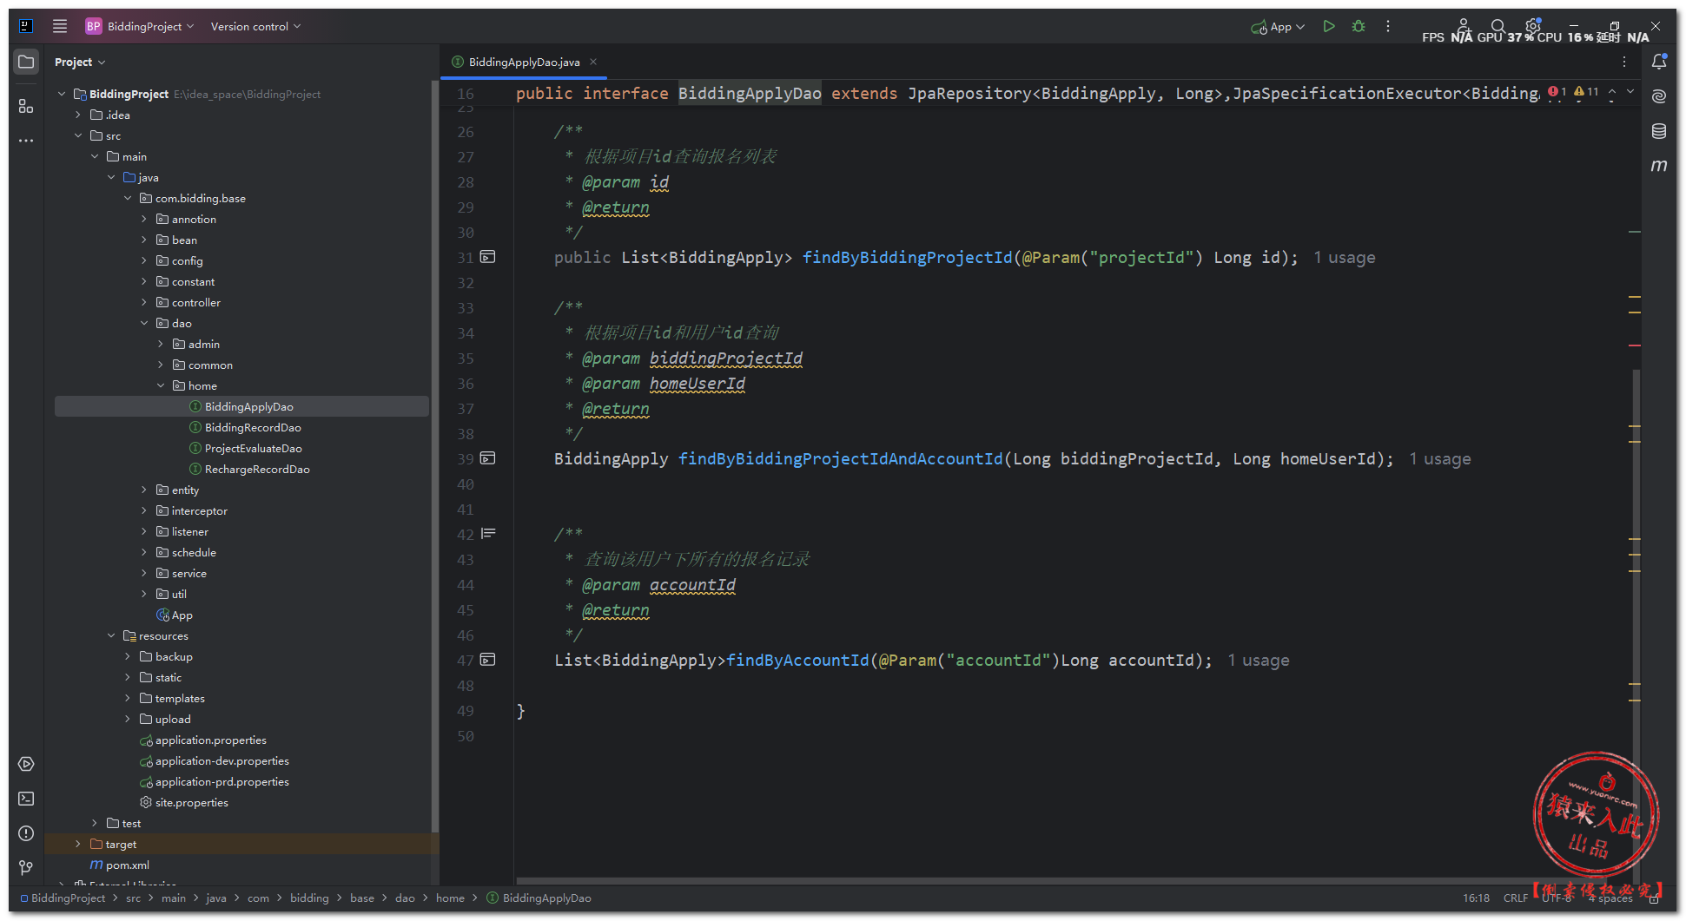Open the BiddingProject project dropdown
Image resolution: width=1686 pixels, height=921 pixels.
(141, 26)
